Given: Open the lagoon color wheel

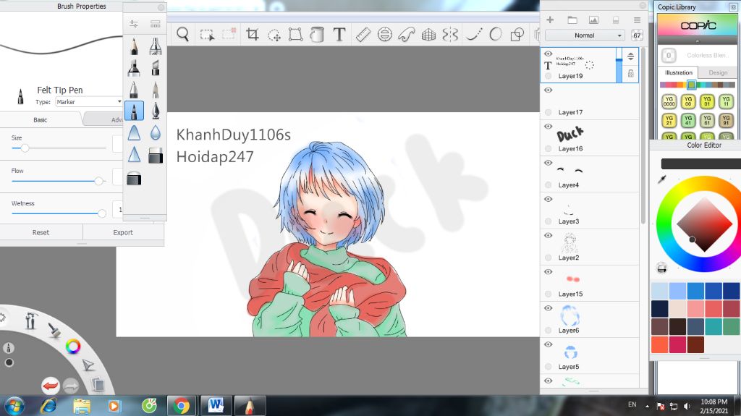Looking at the screenshot, I should [73, 347].
